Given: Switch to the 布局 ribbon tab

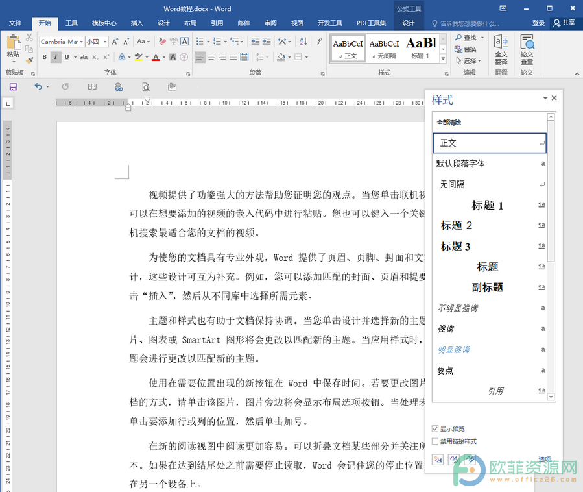Looking at the screenshot, I should click(x=190, y=23).
